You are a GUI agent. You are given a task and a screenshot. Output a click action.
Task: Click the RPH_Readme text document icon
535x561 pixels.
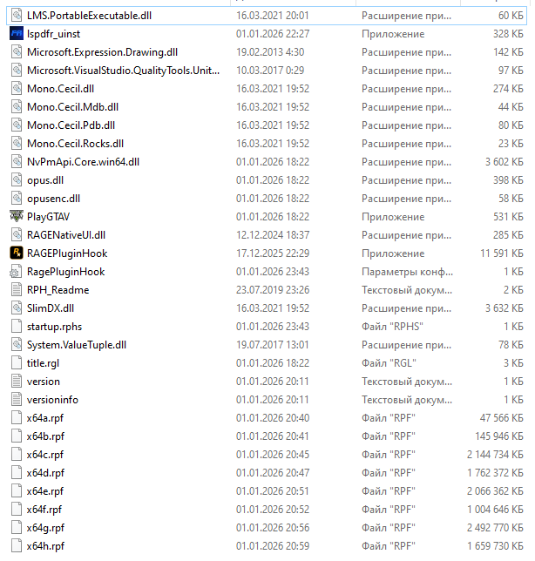[x=17, y=289]
